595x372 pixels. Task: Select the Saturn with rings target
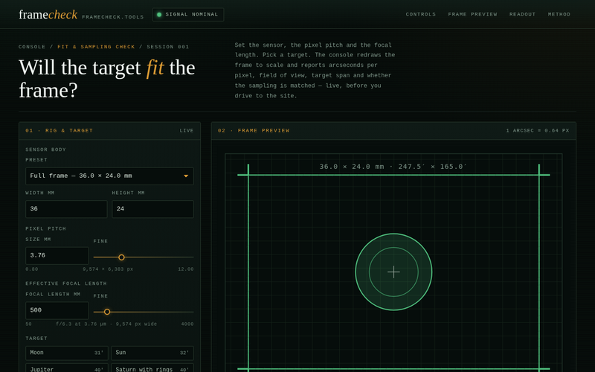click(x=152, y=368)
